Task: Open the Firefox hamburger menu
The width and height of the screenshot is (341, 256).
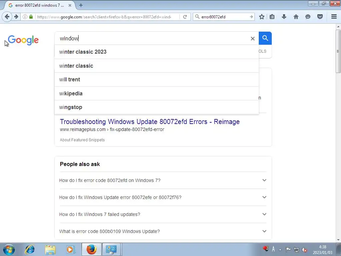Action: 334,17
